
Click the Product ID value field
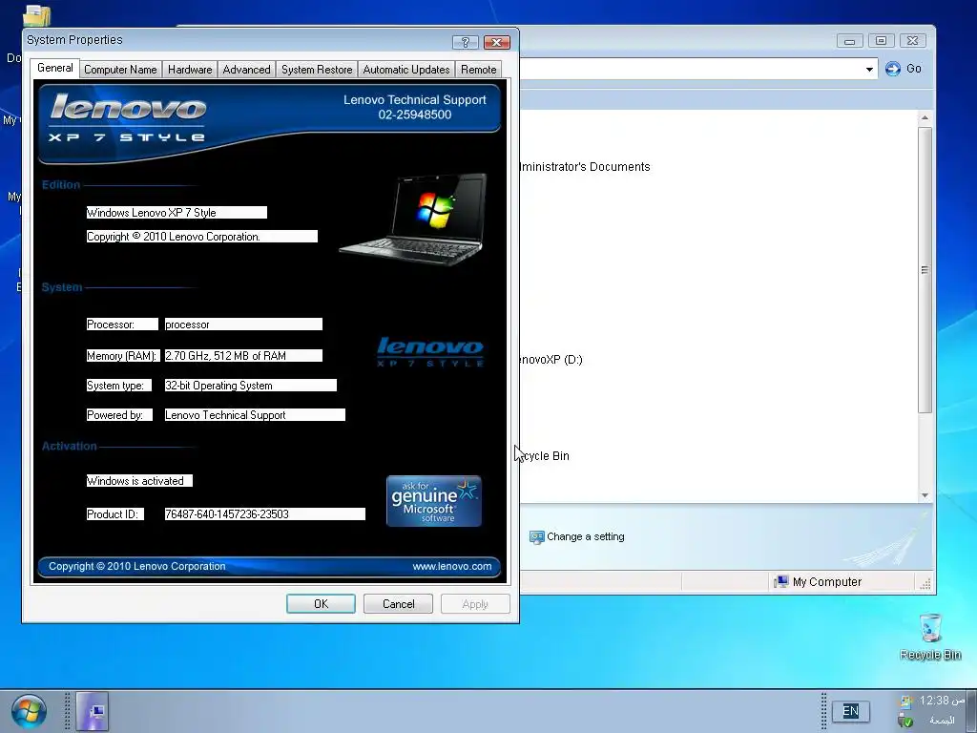(265, 513)
